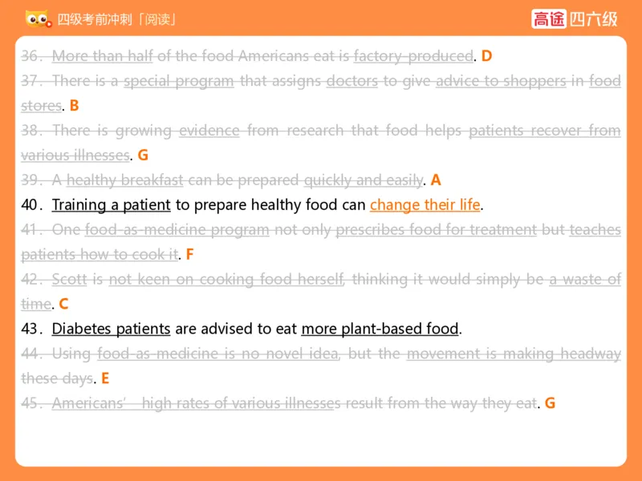Click the 四级考前冲刺「阅读」 title
The width and height of the screenshot is (642, 481).
pos(117,18)
